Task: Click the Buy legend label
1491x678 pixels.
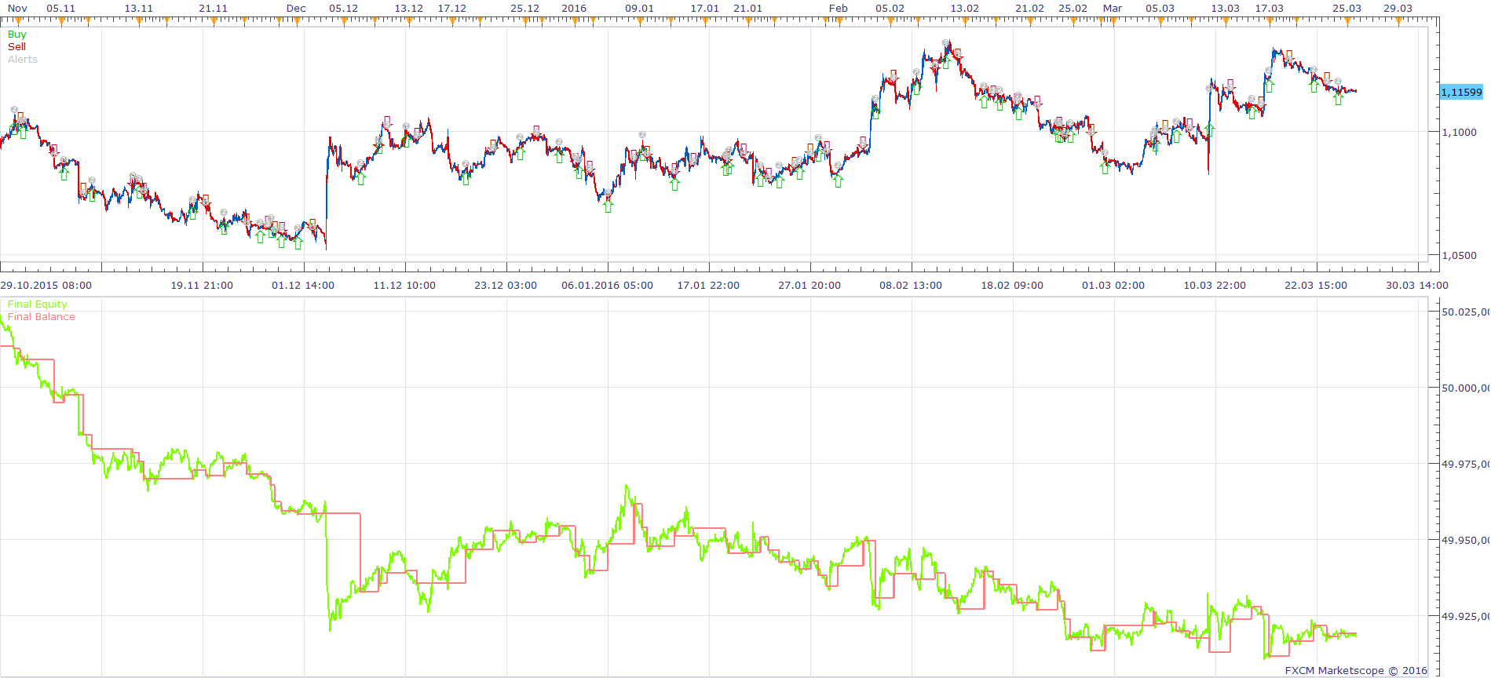Action: 16,35
